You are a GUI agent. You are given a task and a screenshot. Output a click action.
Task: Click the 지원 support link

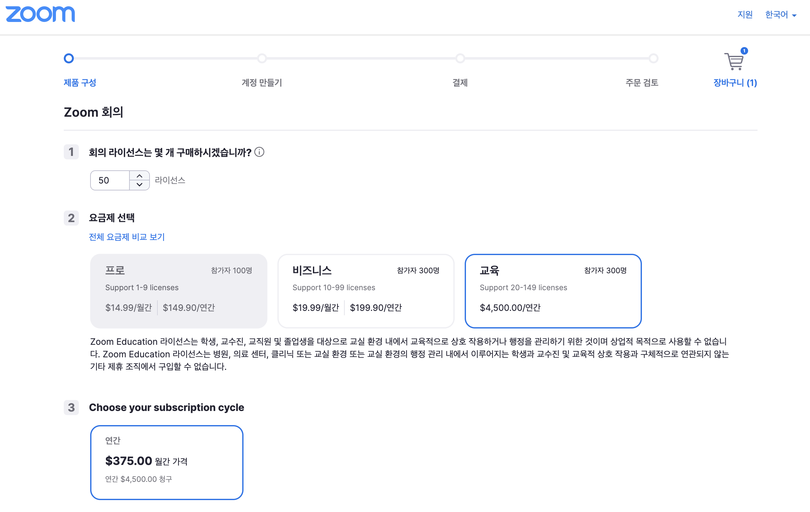coord(745,15)
